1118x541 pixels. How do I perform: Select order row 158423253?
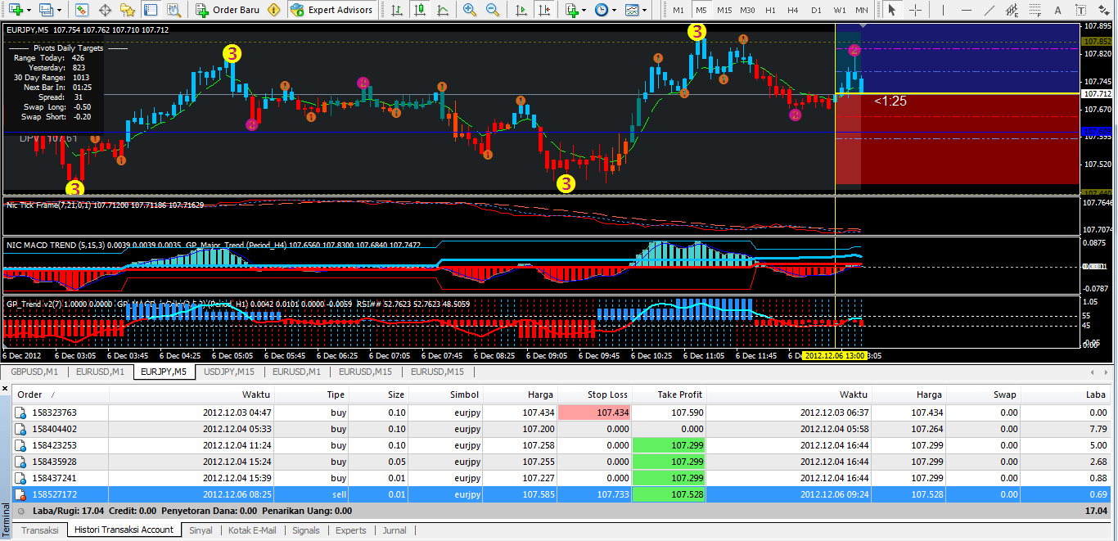pyautogui.click(x=561, y=445)
